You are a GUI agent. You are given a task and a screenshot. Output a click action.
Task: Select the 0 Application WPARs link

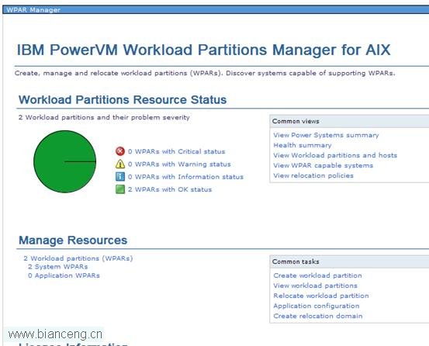(x=64, y=275)
